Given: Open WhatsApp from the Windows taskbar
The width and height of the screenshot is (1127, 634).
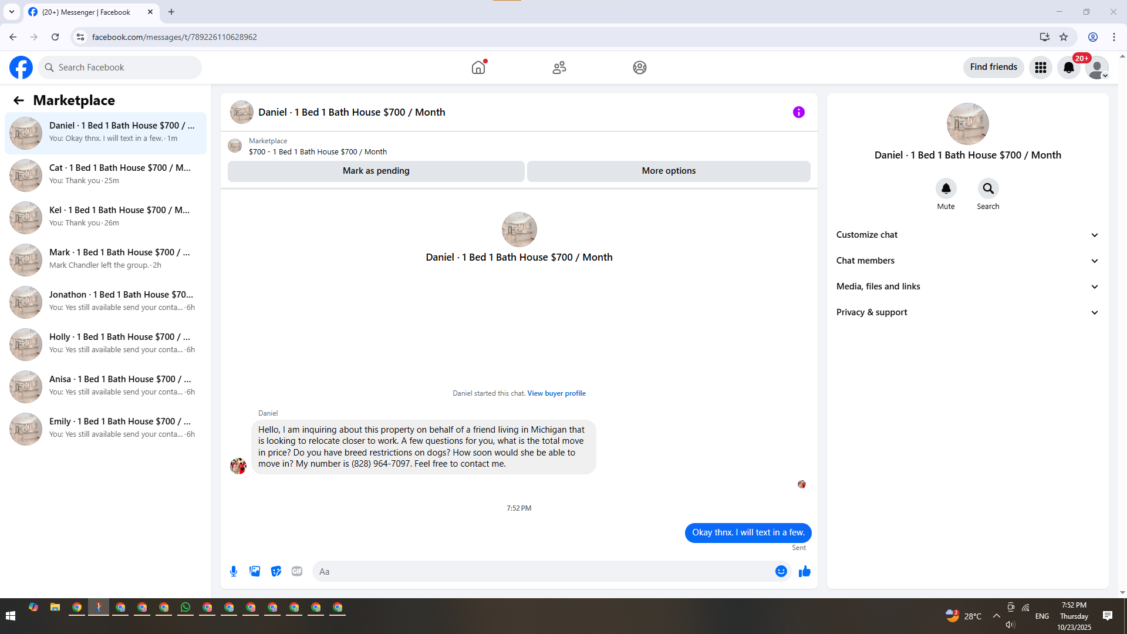Looking at the screenshot, I should click(x=185, y=608).
